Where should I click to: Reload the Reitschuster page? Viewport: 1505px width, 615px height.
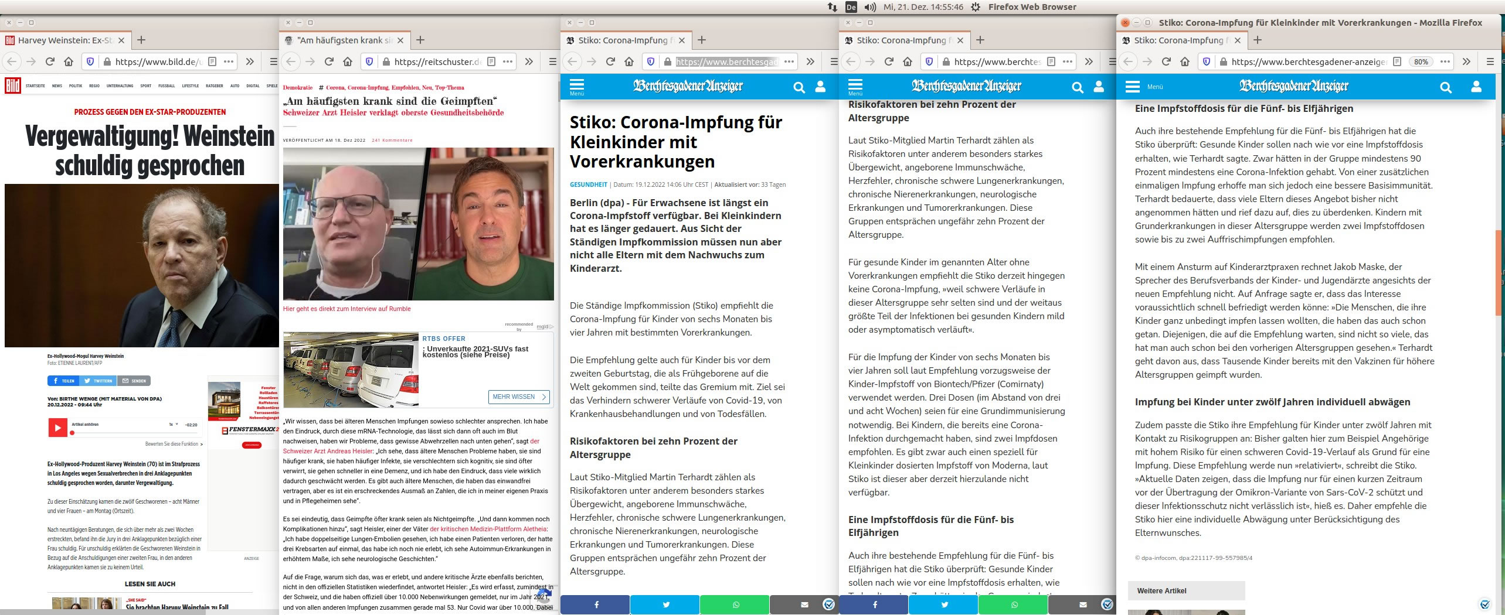click(329, 61)
